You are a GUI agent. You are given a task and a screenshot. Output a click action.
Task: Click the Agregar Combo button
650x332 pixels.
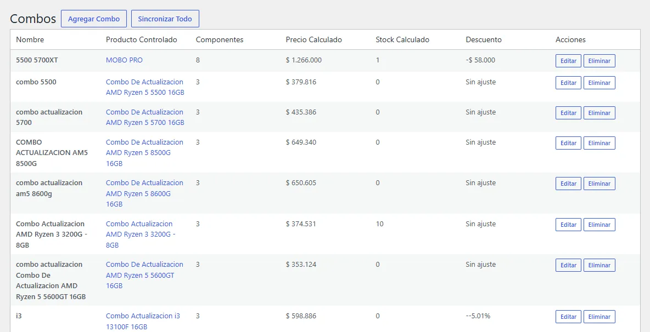[94, 19]
